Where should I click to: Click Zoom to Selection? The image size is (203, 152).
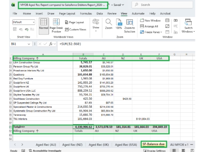click(x=129, y=26)
